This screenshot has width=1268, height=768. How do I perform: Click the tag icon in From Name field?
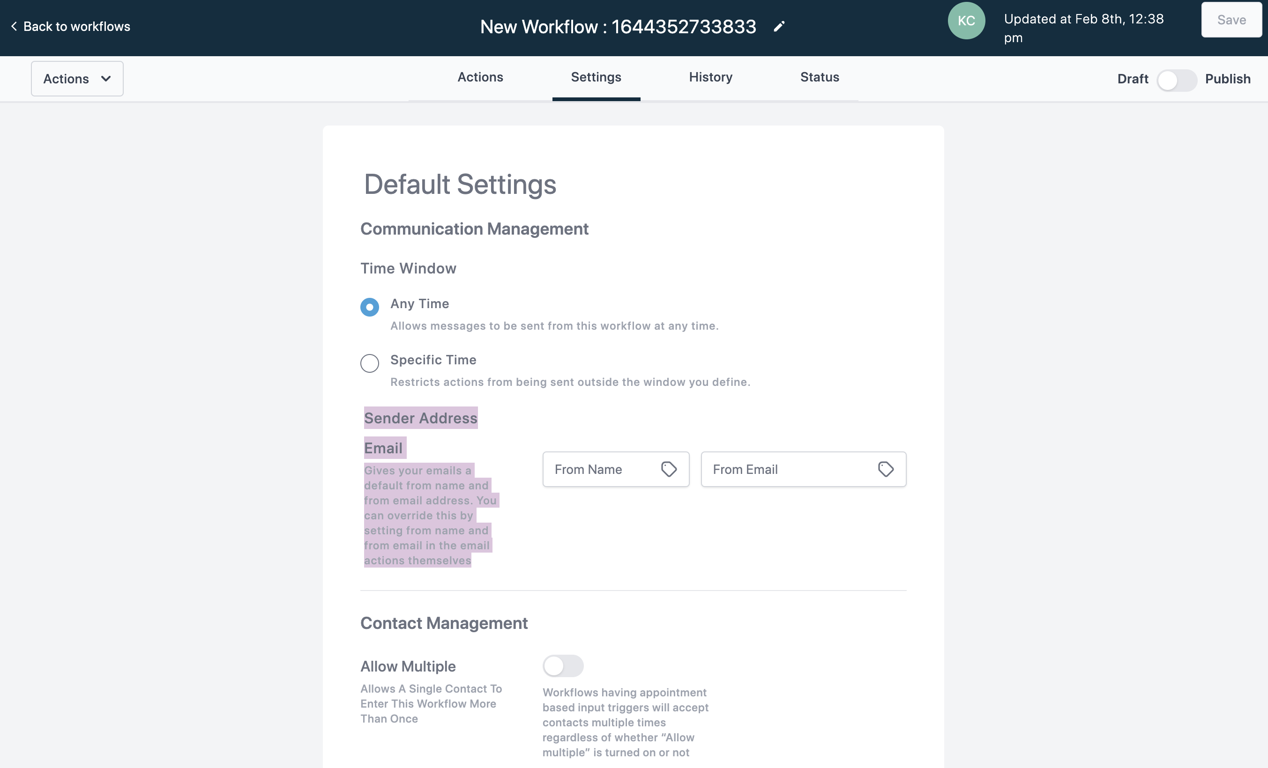[x=669, y=469]
